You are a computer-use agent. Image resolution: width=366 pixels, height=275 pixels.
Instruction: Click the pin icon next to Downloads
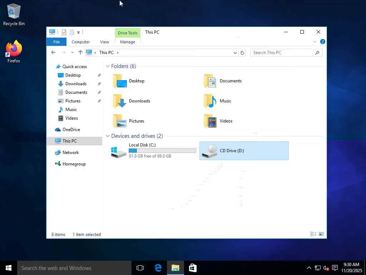click(99, 84)
